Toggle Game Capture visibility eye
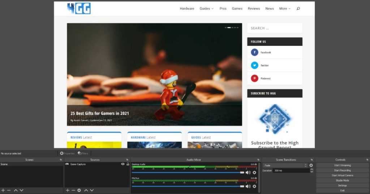 (123, 164)
